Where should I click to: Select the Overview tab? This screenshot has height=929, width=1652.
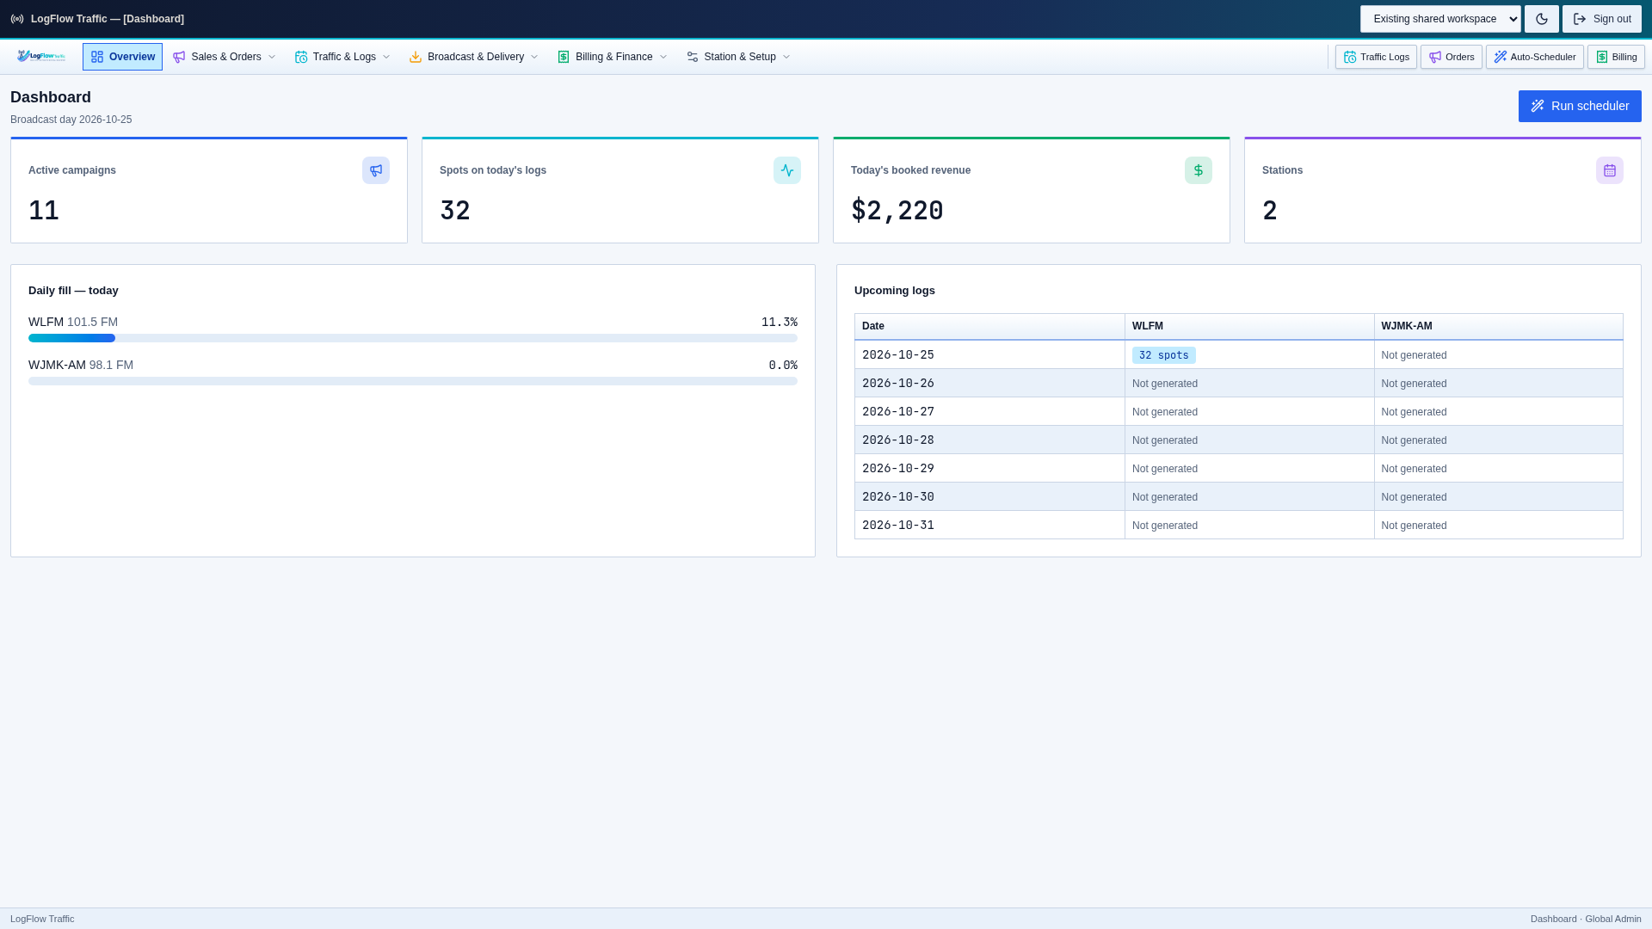point(122,57)
